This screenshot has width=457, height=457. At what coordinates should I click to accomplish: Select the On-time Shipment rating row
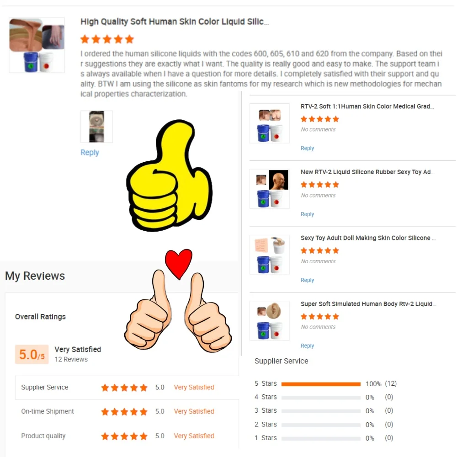click(x=127, y=411)
